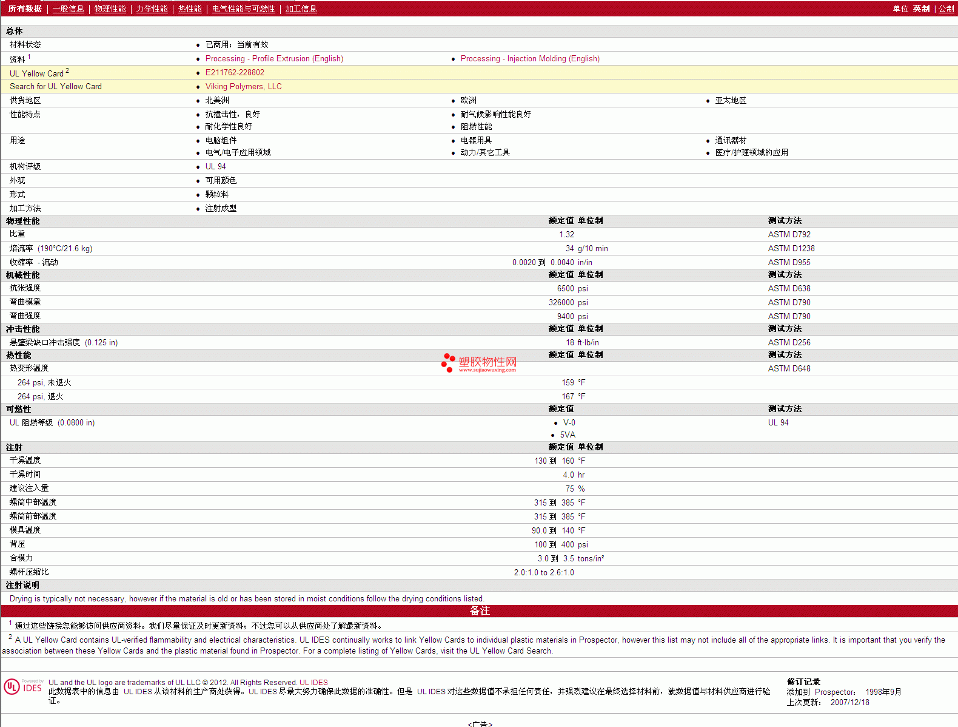Click ASTM D955 test method
The width and height of the screenshot is (958, 727).
pos(789,262)
